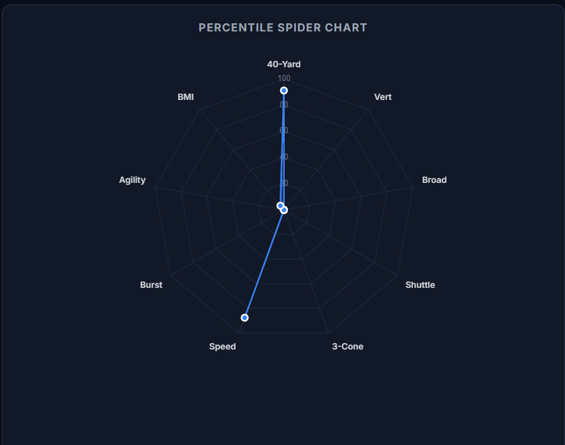Click the 40-Yard data point marker
Screen dimensions: 565x445
click(283, 91)
